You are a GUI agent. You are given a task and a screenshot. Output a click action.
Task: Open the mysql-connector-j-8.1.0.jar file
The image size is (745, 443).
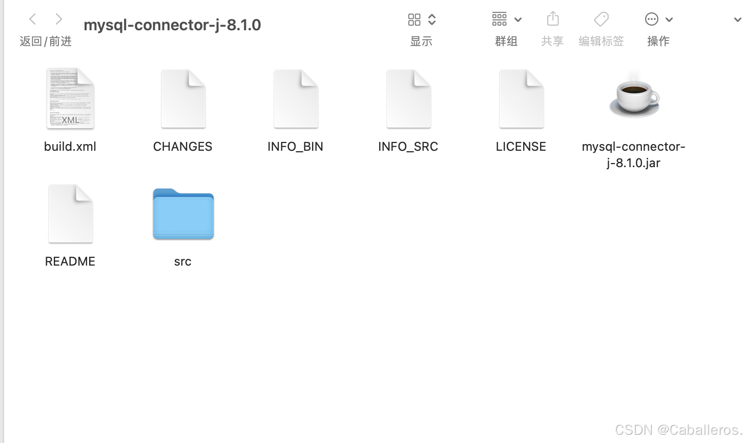[634, 97]
